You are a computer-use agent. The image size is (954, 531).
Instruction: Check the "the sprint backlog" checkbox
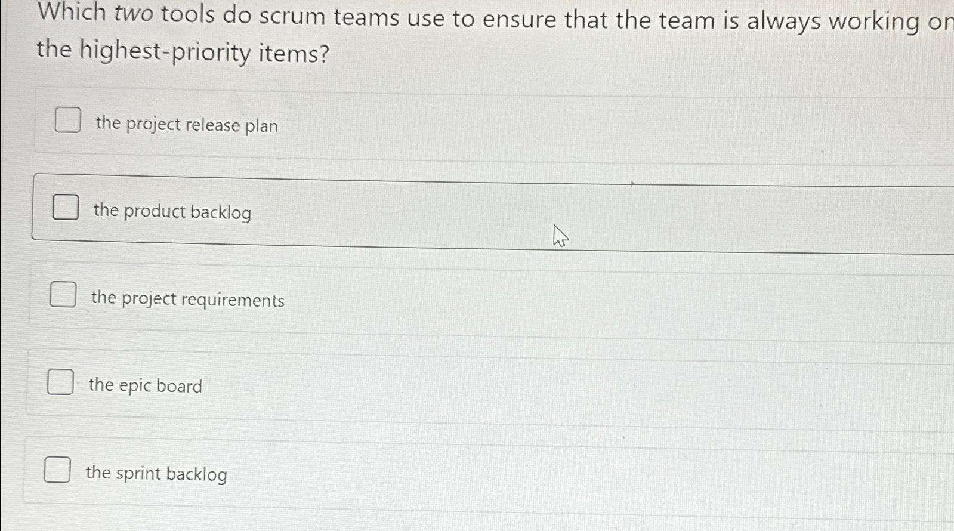click(57, 470)
